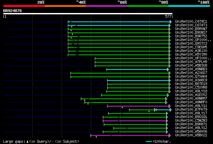Select the UniRef100_A5AV06 hit label

[x=191, y=132]
